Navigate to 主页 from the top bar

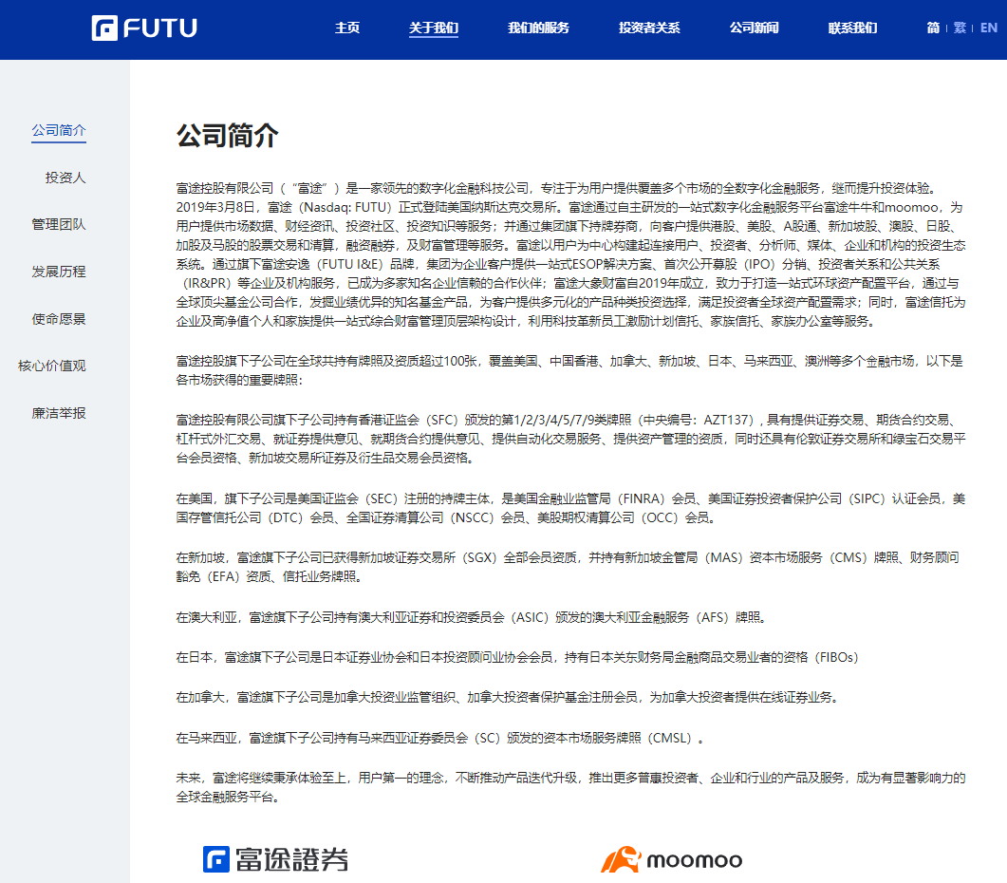coord(346,28)
